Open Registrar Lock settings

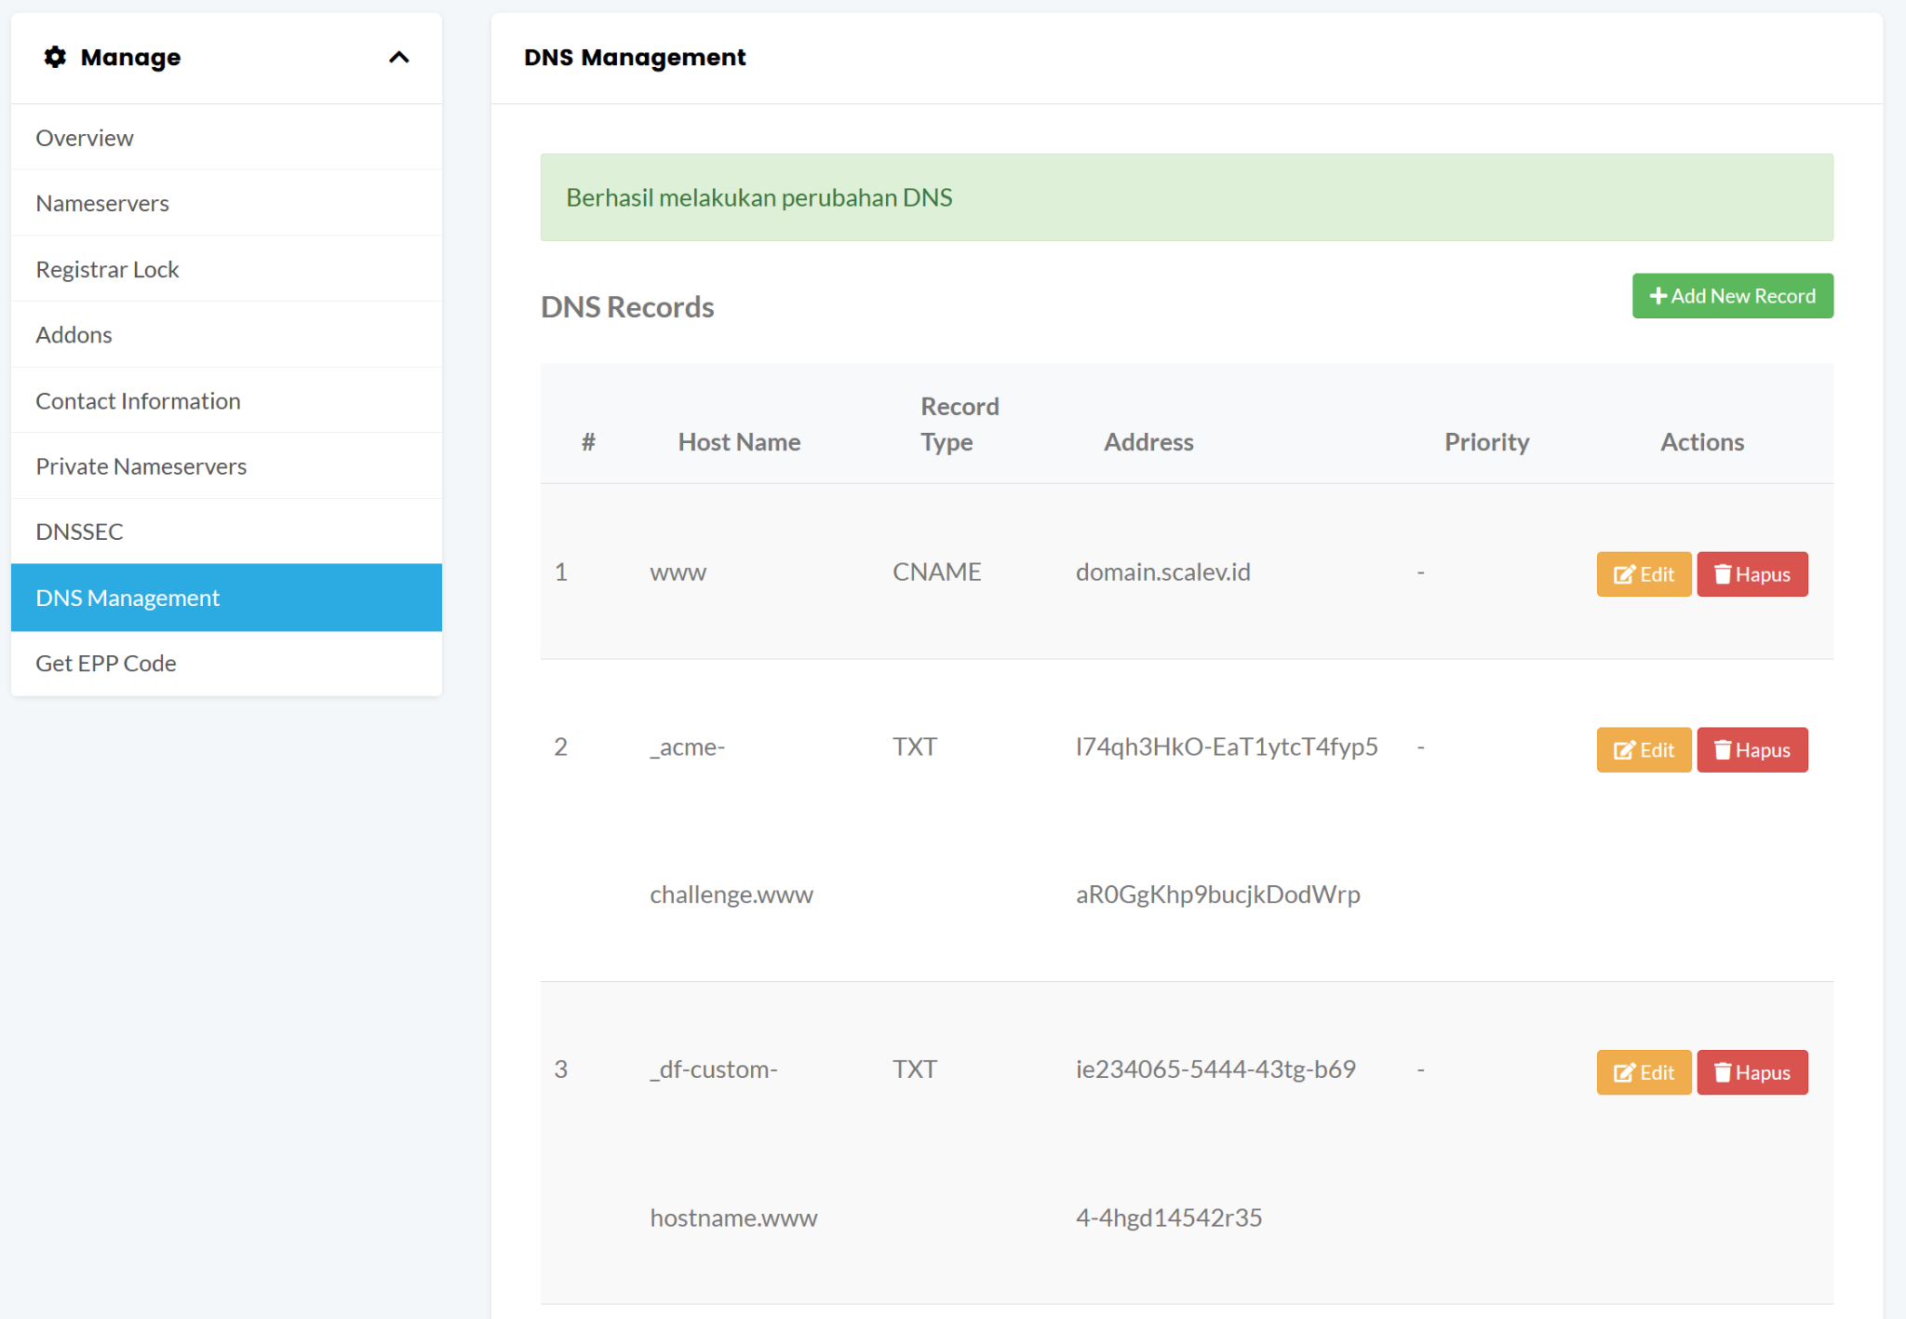226,269
